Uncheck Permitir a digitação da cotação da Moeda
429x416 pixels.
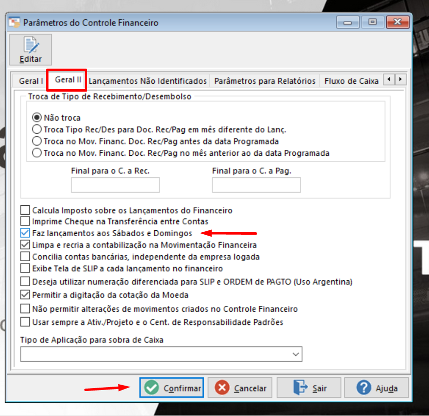click(25, 295)
